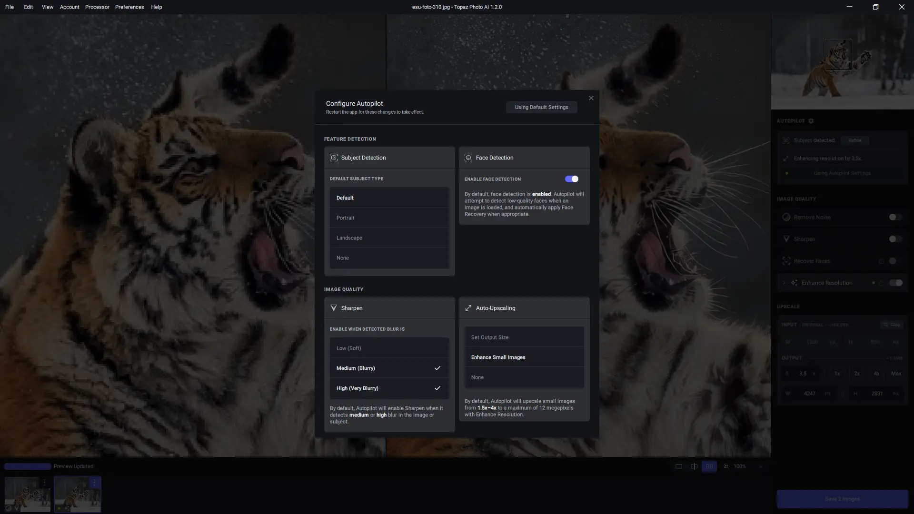This screenshot has height=514, width=914.
Task: Click the Using Default Settings button
Action: coord(541,107)
